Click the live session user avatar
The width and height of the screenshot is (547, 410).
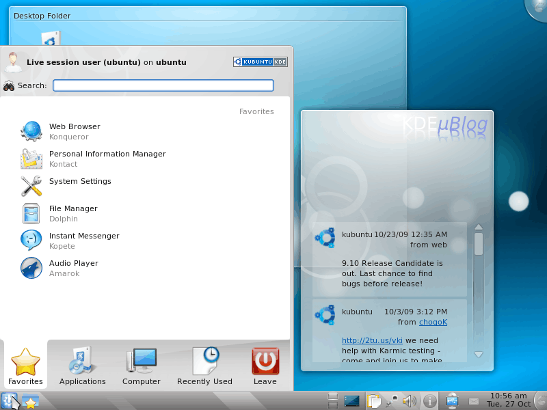pyautogui.click(x=13, y=62)
